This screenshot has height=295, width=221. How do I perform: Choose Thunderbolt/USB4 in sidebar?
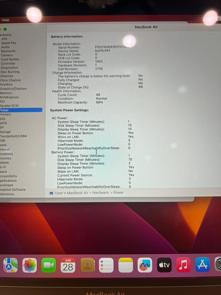tap(13, 136)
